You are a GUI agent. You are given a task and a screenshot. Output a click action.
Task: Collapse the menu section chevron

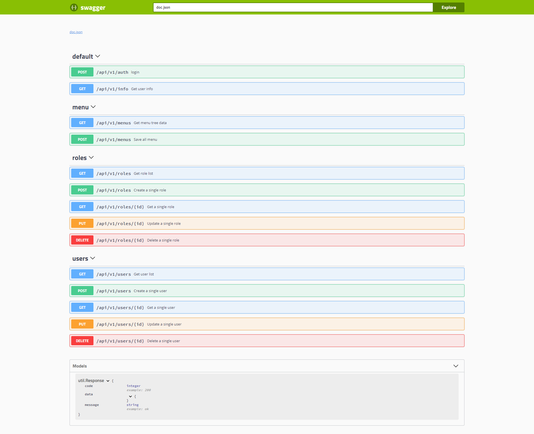click(x=93, y=107)
